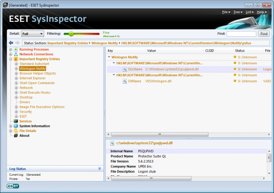274x193 pixels.
Task: Expand the System Information node
Action: coord(11,126)
